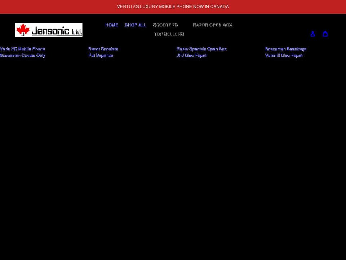The width and height of the screenshot is (346, 260).
Task: Open the SCOOTERS menu item
Action: pos(165,25)
